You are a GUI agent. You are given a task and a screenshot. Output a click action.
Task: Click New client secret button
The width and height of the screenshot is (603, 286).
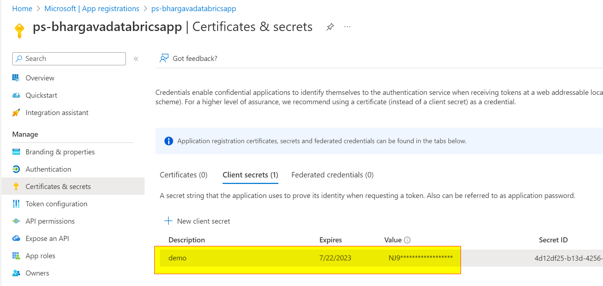pos(197,221)
